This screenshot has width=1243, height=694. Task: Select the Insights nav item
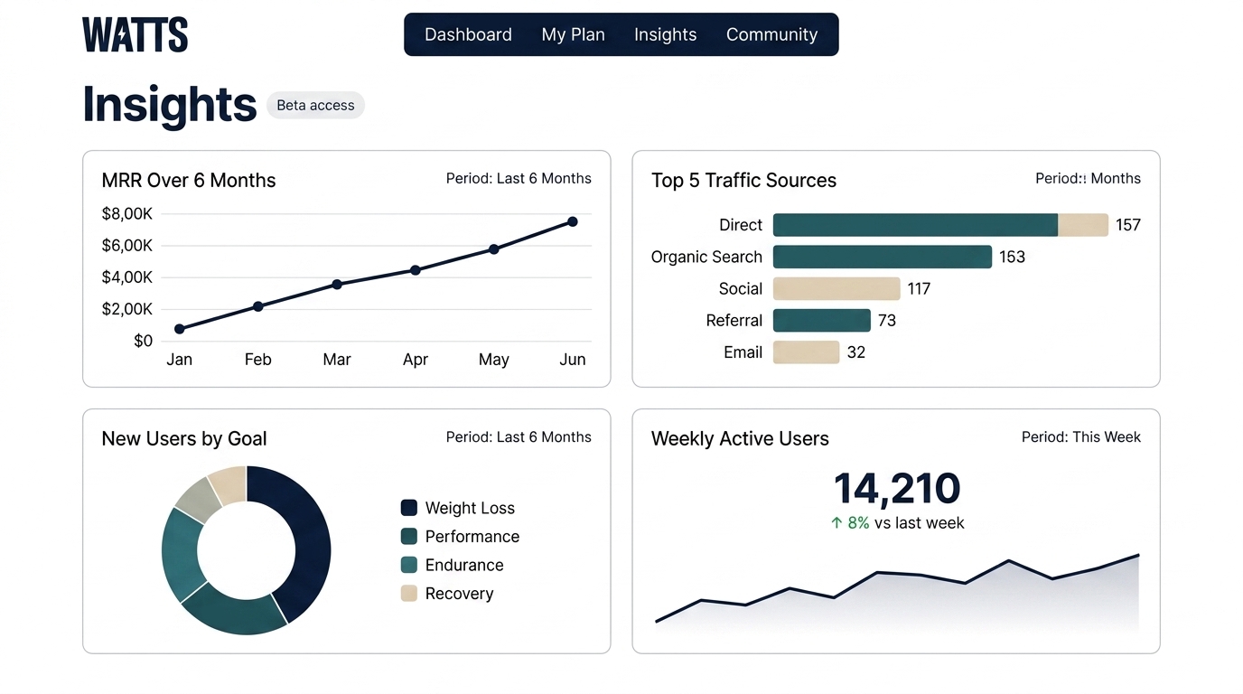[665, 34]
